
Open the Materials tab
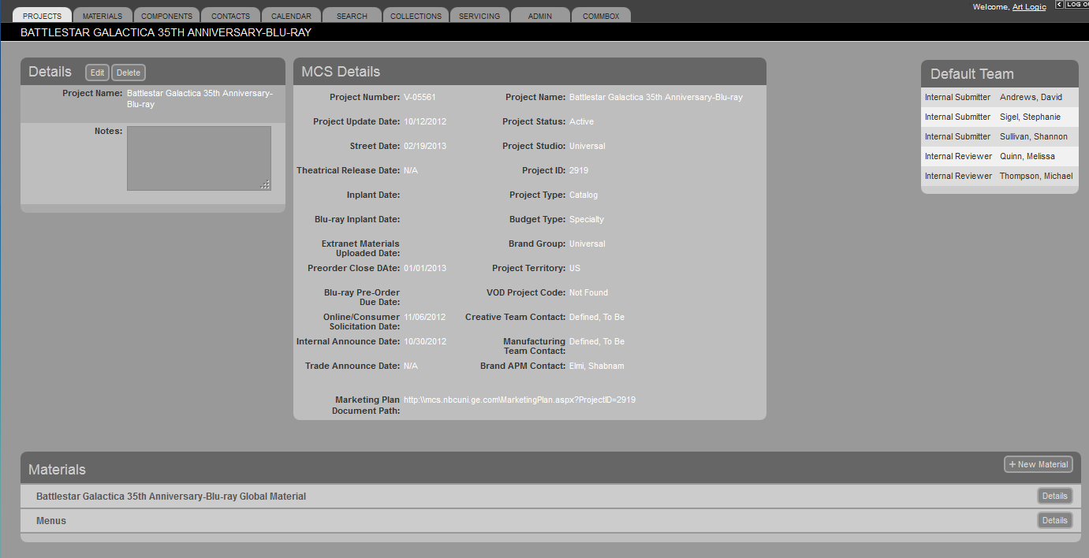point(103,16)
